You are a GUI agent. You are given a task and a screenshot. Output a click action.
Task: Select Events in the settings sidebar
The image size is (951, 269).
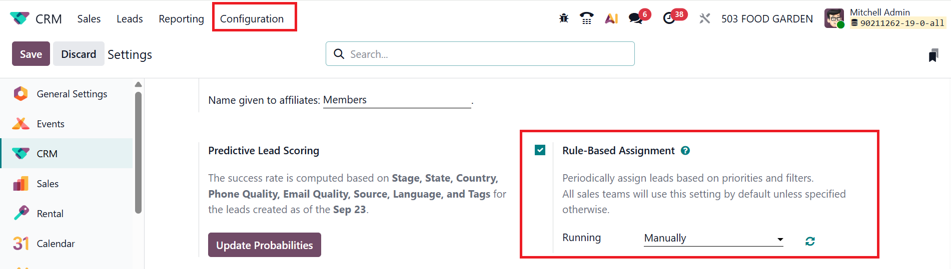pyautogui.click(x=51, y=124)
